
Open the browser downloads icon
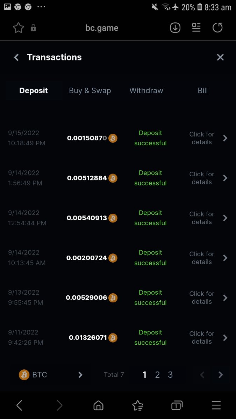tap(175, 28)
